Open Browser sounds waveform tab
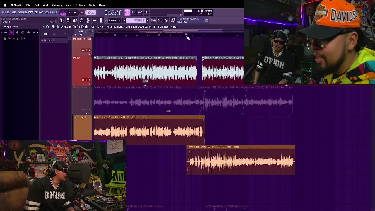This screenshot has width=375, height=211. [x=6, y=33]
